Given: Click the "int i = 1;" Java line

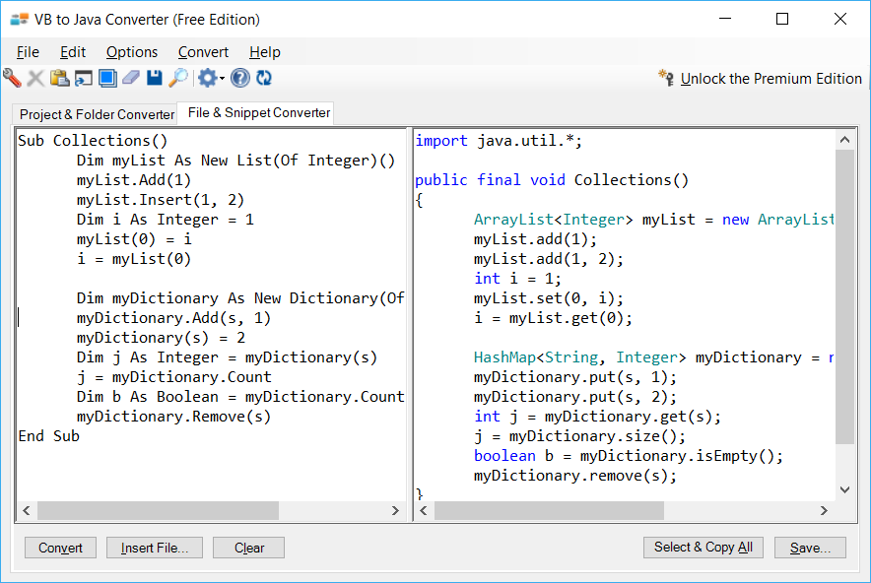Looking at the screenshot, I should [517, 279].
